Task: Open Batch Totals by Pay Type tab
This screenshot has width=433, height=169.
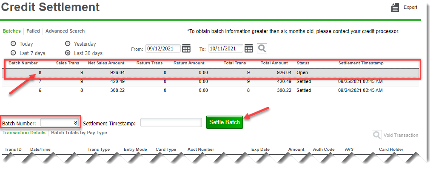Action: pos(79,133)
